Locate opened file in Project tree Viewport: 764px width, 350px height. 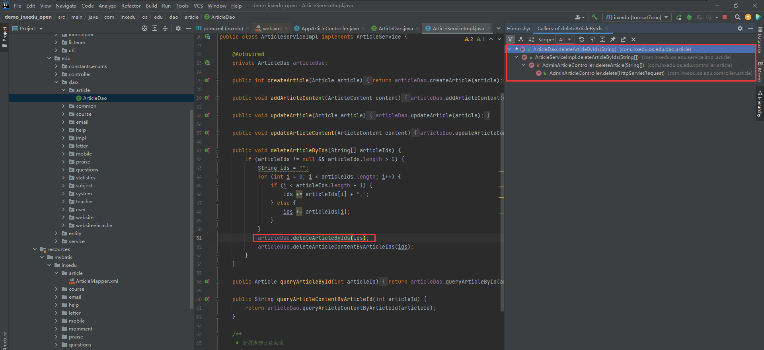[x=144, y=28]
